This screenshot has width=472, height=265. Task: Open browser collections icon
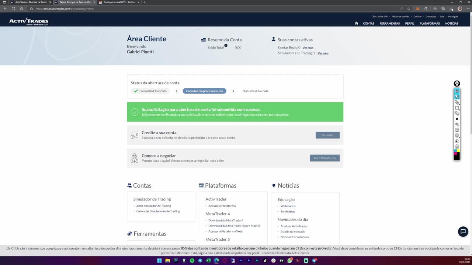coord(443,8)
